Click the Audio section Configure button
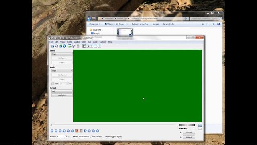Viewport: 257px width, 145px height. coord(62,75)
